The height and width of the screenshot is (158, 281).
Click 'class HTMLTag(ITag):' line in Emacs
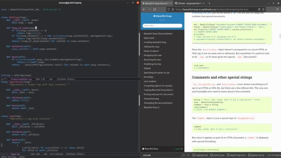tap(14, 18)
